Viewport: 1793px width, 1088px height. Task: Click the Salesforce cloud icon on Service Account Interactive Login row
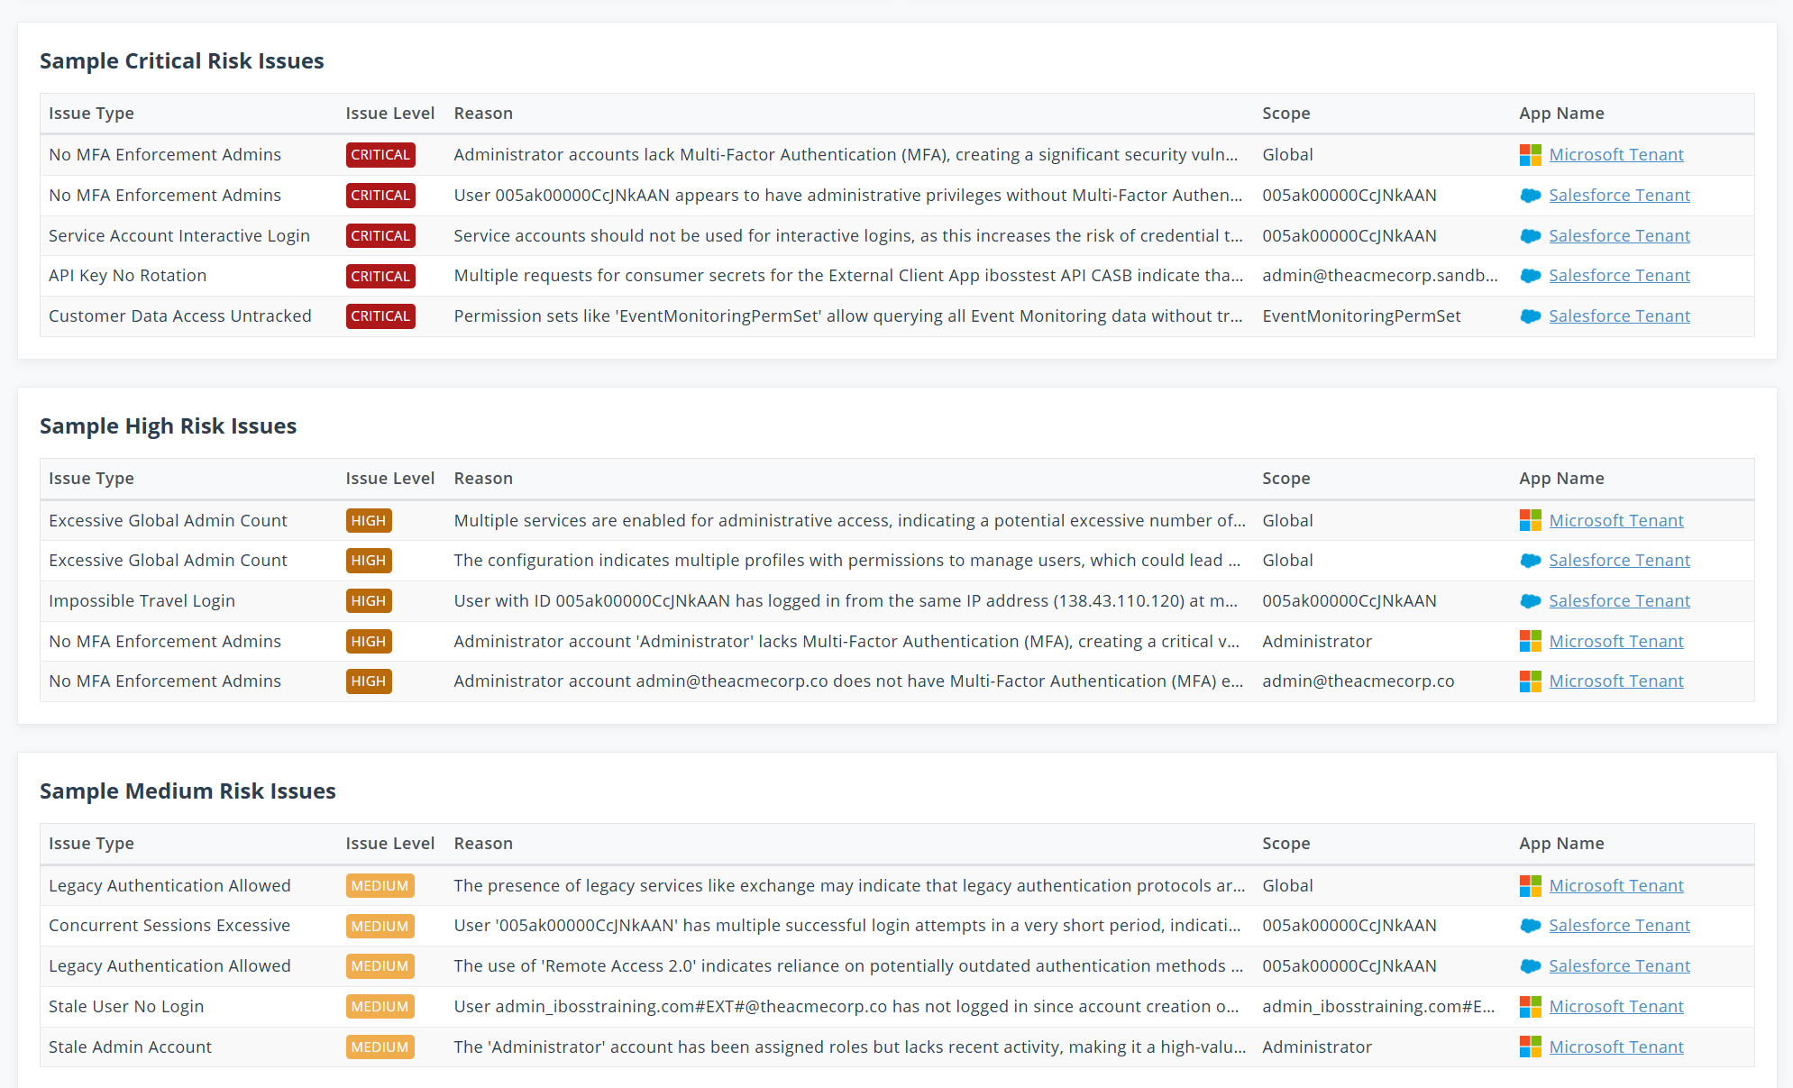click(1530, 236)
